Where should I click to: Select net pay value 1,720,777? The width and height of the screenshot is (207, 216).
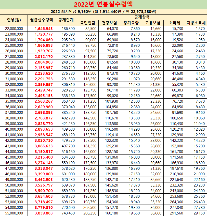pos(44,34)
